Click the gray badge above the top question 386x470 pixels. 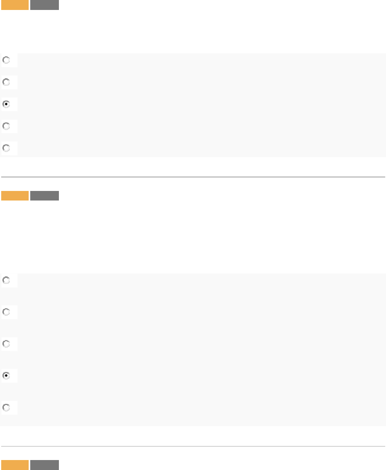click(x=44, y=5)
